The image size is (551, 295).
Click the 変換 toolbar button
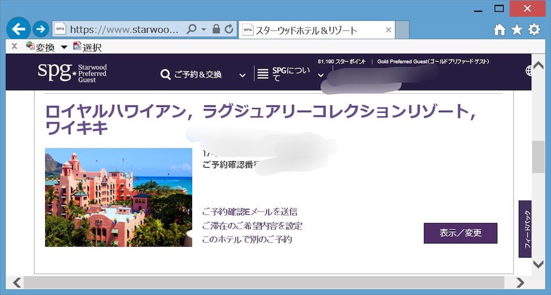(x=41, y=47)
